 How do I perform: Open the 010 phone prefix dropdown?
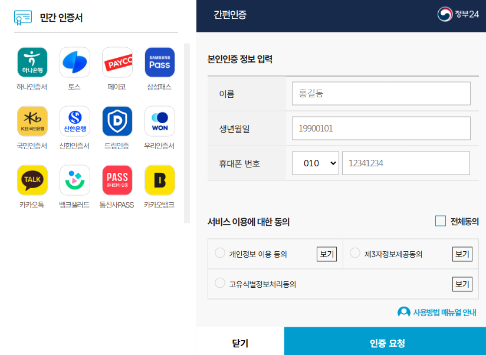tap(315, 163)
